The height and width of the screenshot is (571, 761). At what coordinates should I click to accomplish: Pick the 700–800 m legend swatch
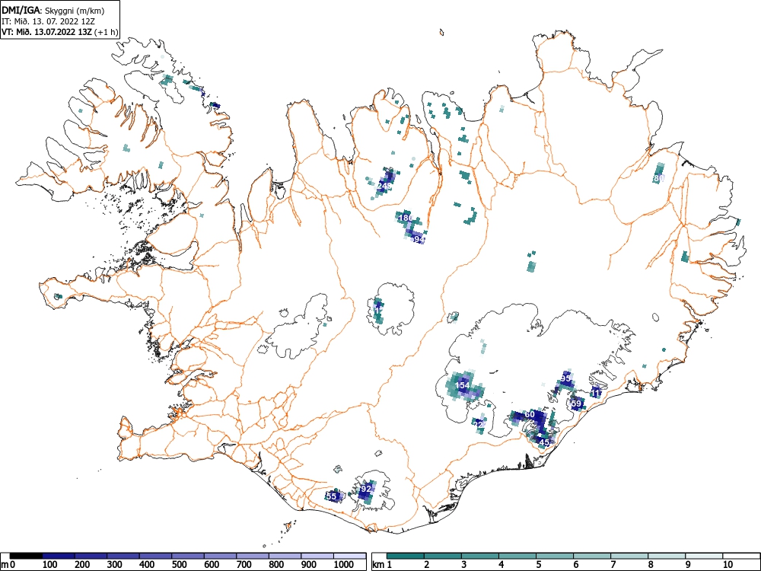coord(253,556)
